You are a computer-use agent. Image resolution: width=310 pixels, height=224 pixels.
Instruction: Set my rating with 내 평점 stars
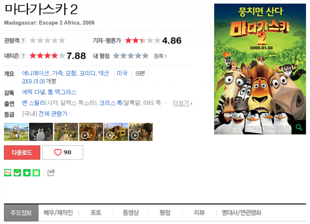(x=131, y=56)
